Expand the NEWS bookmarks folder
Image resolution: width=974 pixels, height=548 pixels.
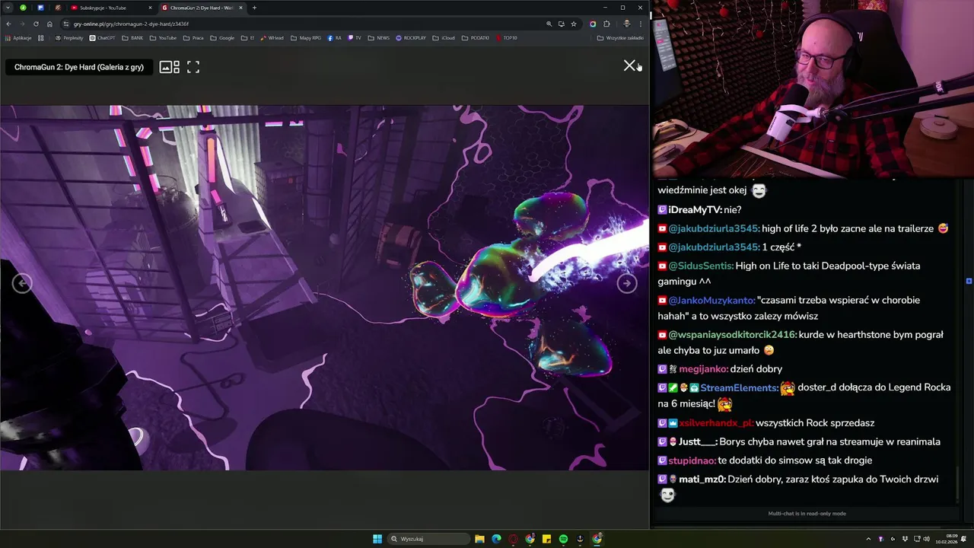pyautogui.click(x=378, y=37)
